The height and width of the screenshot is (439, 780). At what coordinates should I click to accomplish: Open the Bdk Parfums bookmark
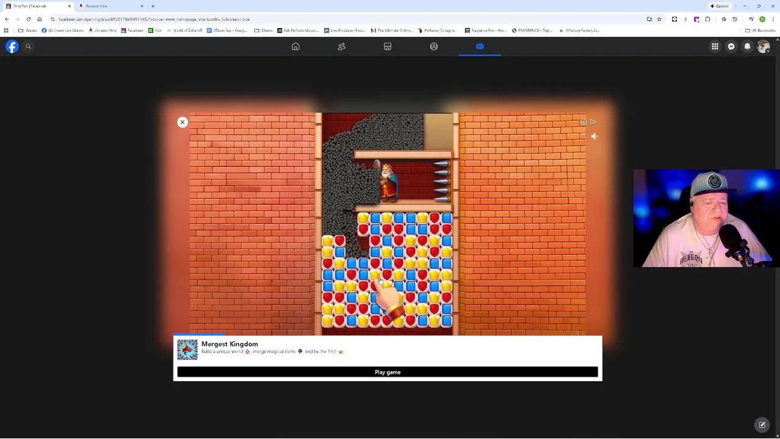pyautogui.click(x=298, y=30)
